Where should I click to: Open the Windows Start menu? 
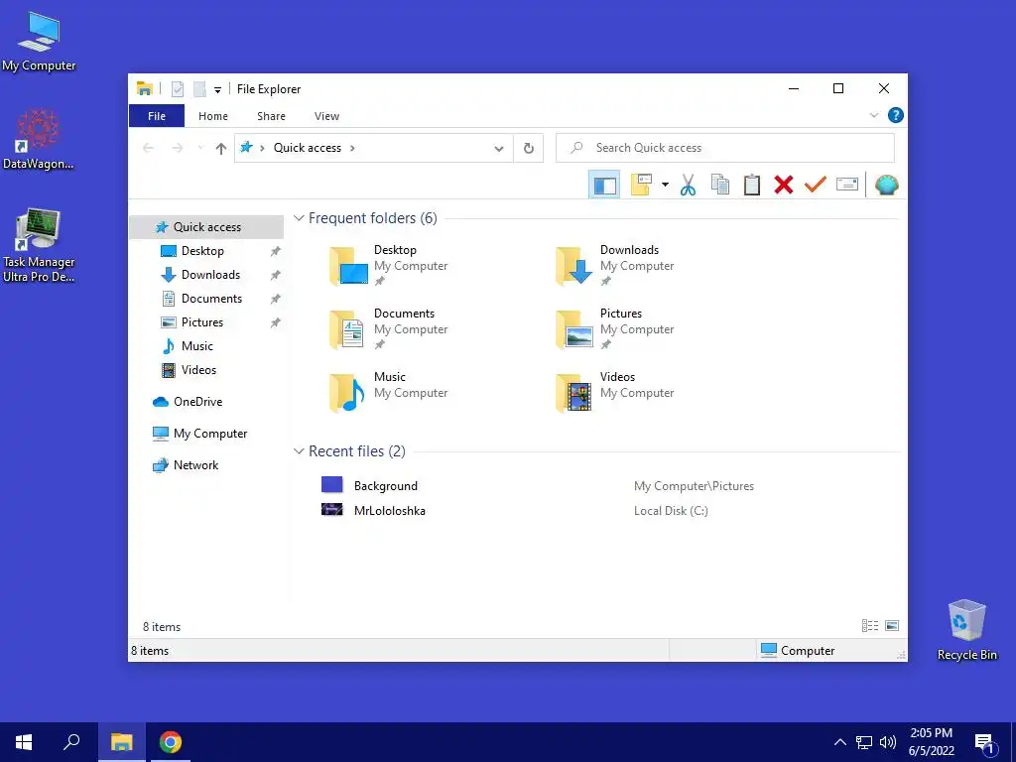24,742
